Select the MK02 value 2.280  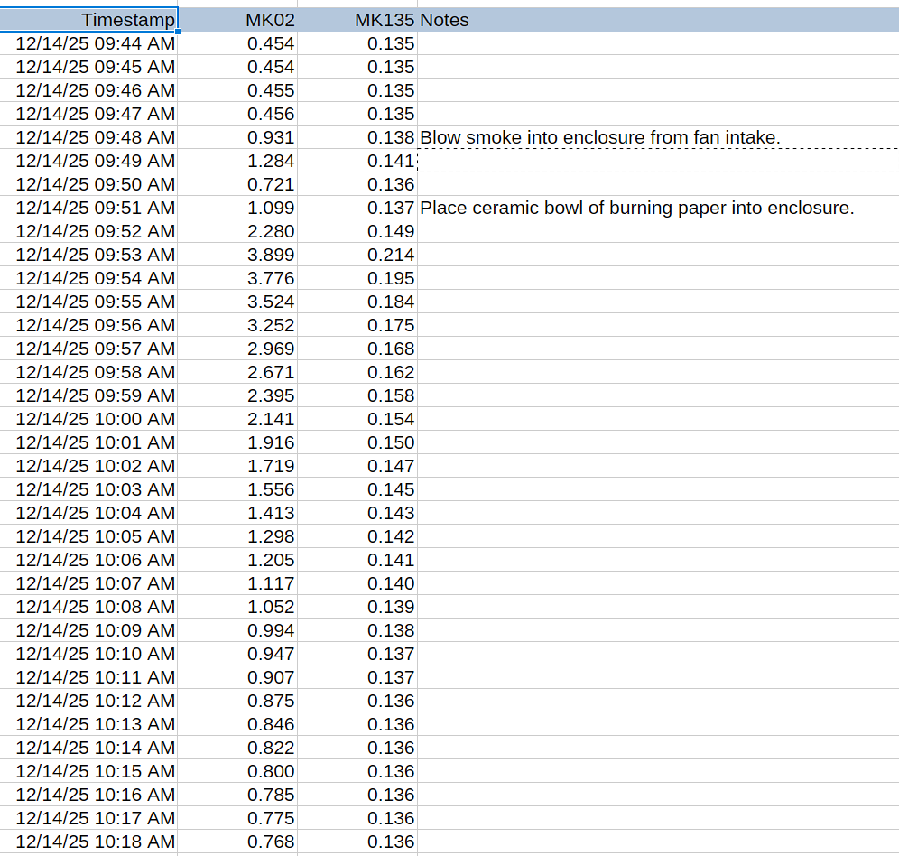238,231
